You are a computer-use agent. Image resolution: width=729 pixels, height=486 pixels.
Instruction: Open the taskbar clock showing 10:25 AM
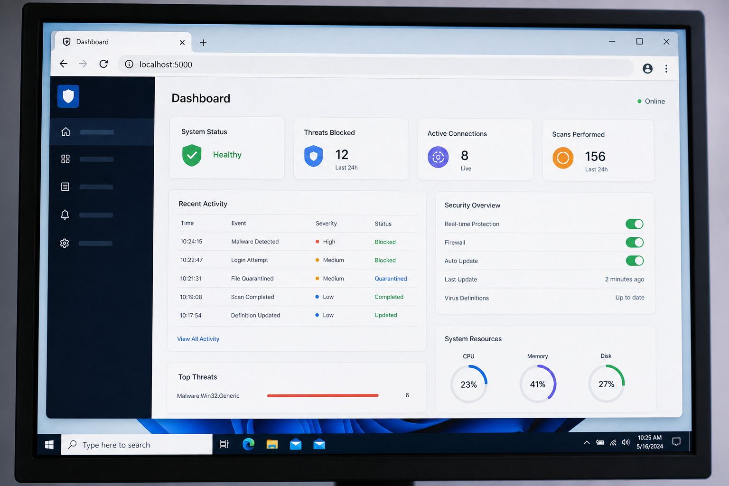(650, 442)
